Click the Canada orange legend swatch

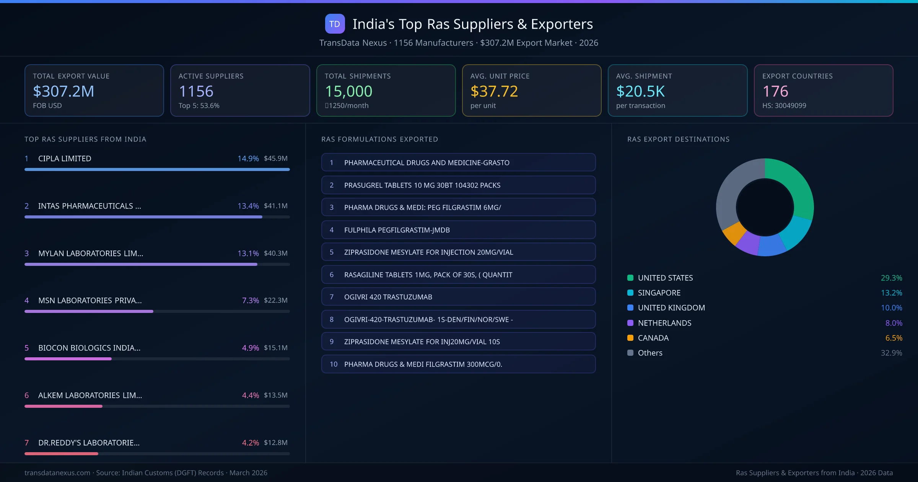tap(630, 338)
